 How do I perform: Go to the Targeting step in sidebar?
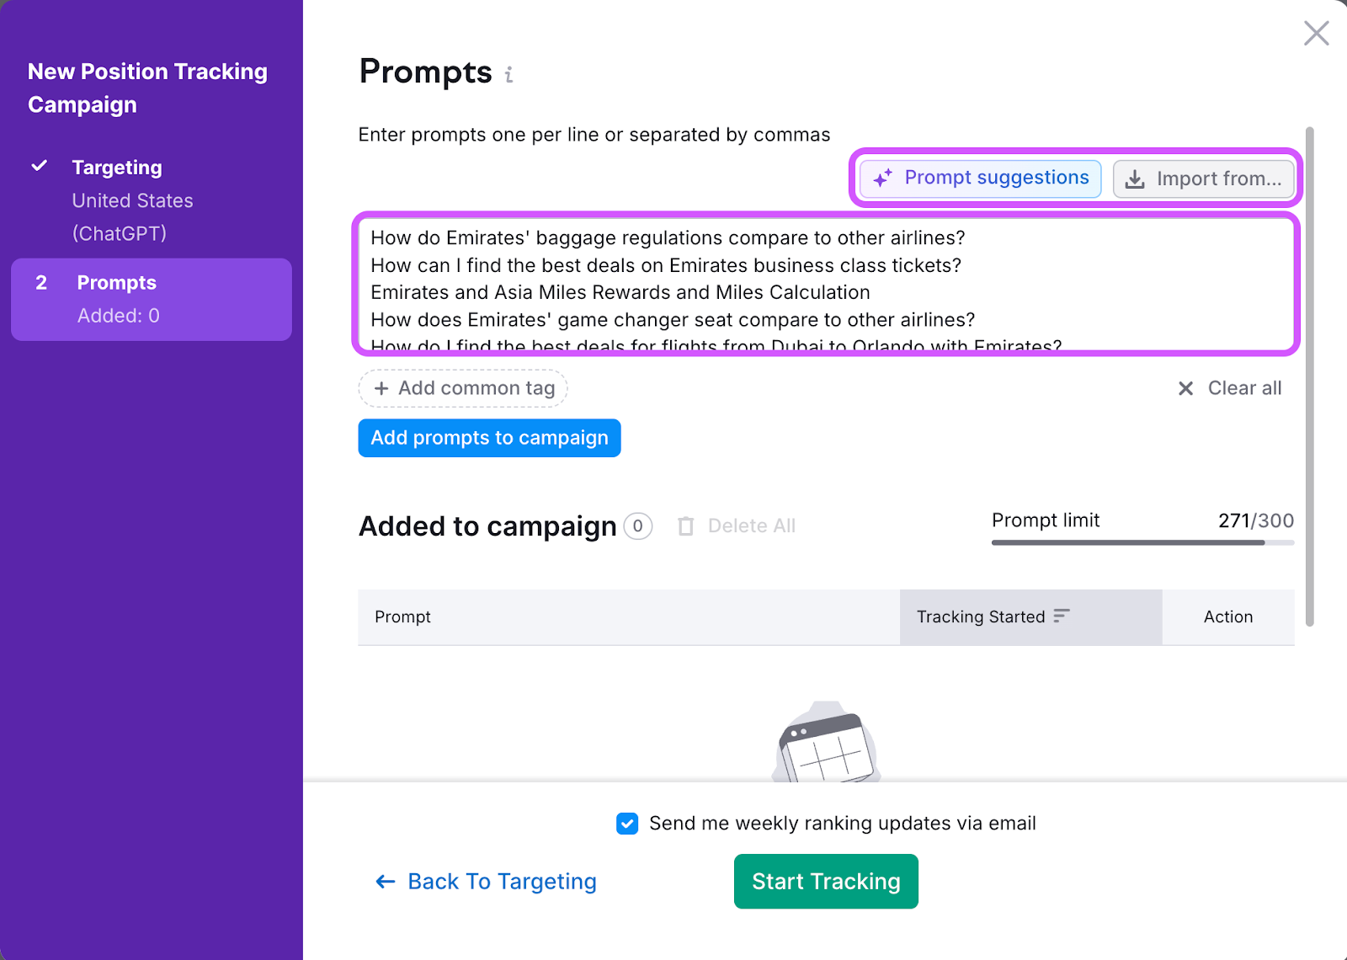click(x=117, y=168)
